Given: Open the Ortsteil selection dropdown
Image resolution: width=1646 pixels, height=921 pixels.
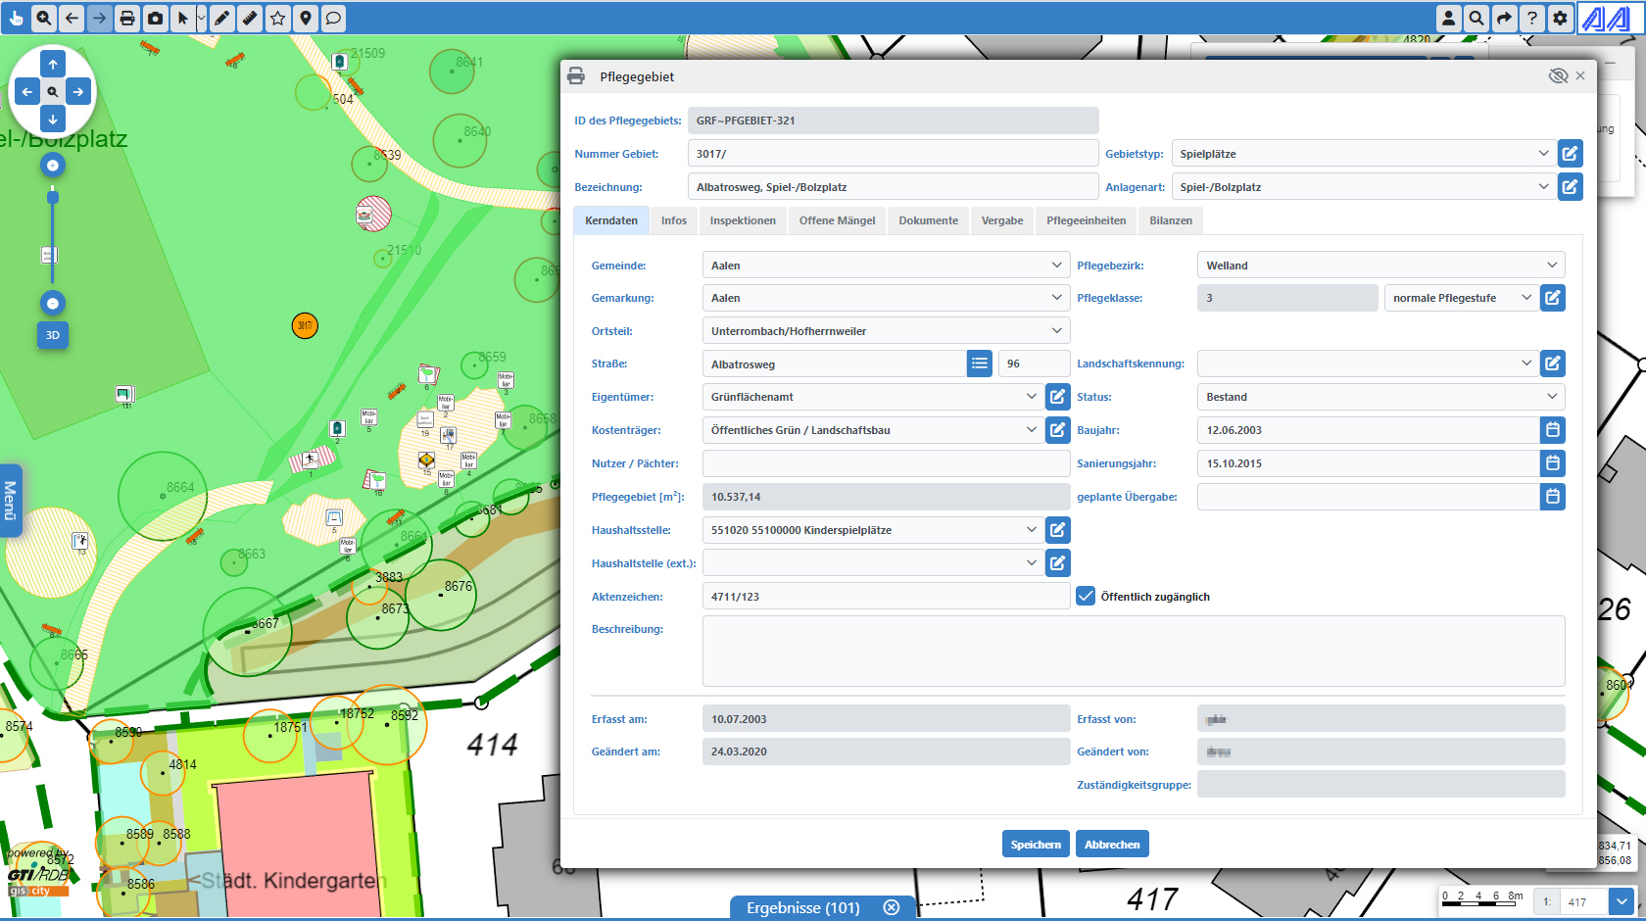Looking at the screenshot, I should (1055, 330).
